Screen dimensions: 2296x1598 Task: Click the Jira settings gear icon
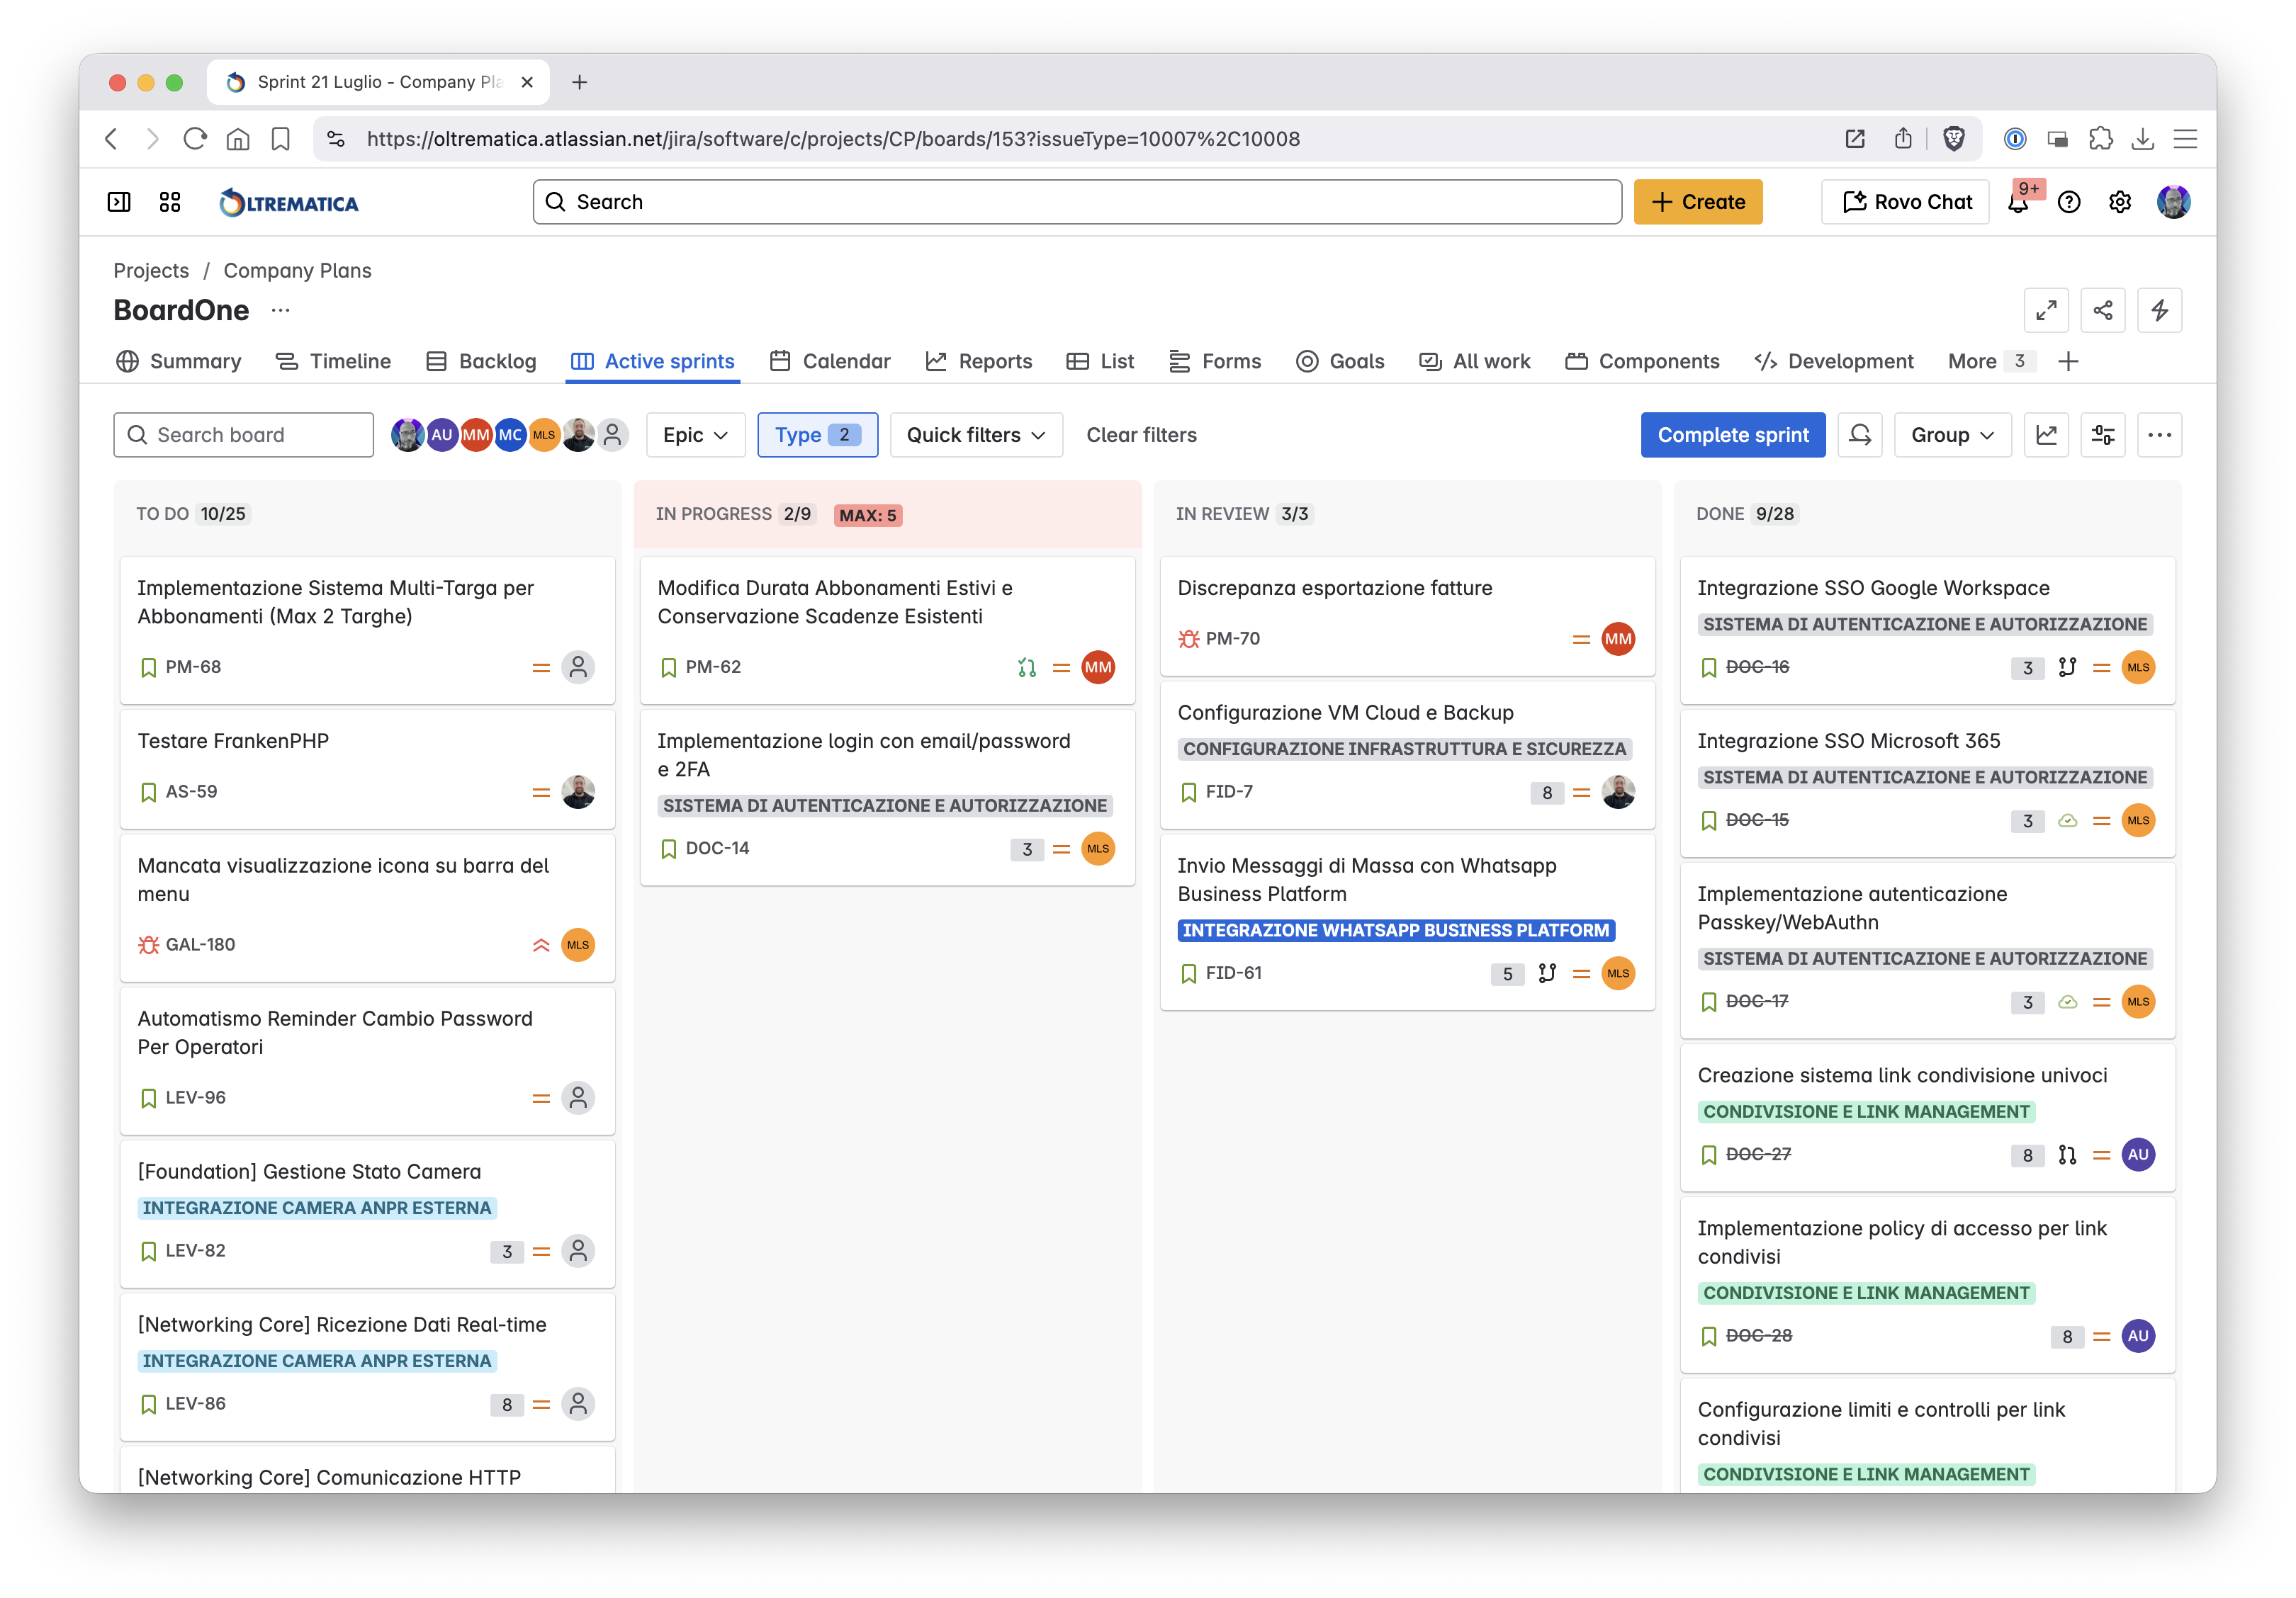coord(2119,202)
